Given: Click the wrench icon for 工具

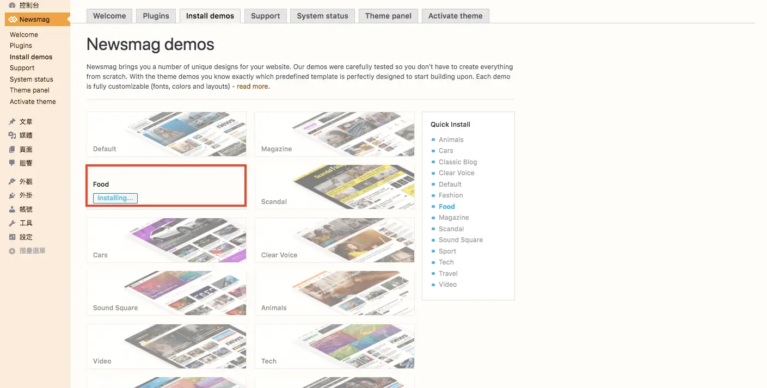Looking at the screenshot, I should tap(12, 223).
